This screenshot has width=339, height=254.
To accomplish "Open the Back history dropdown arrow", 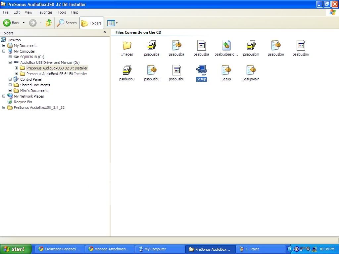I will 24,23.
